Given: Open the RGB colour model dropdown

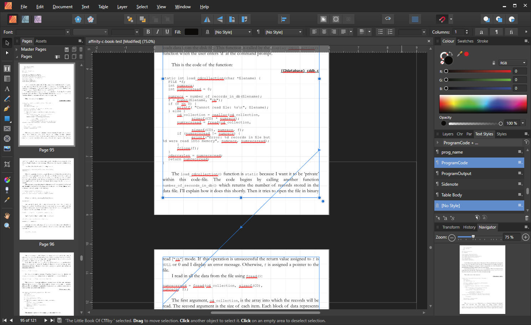Looking at the screenshot, I should (513, 63).
